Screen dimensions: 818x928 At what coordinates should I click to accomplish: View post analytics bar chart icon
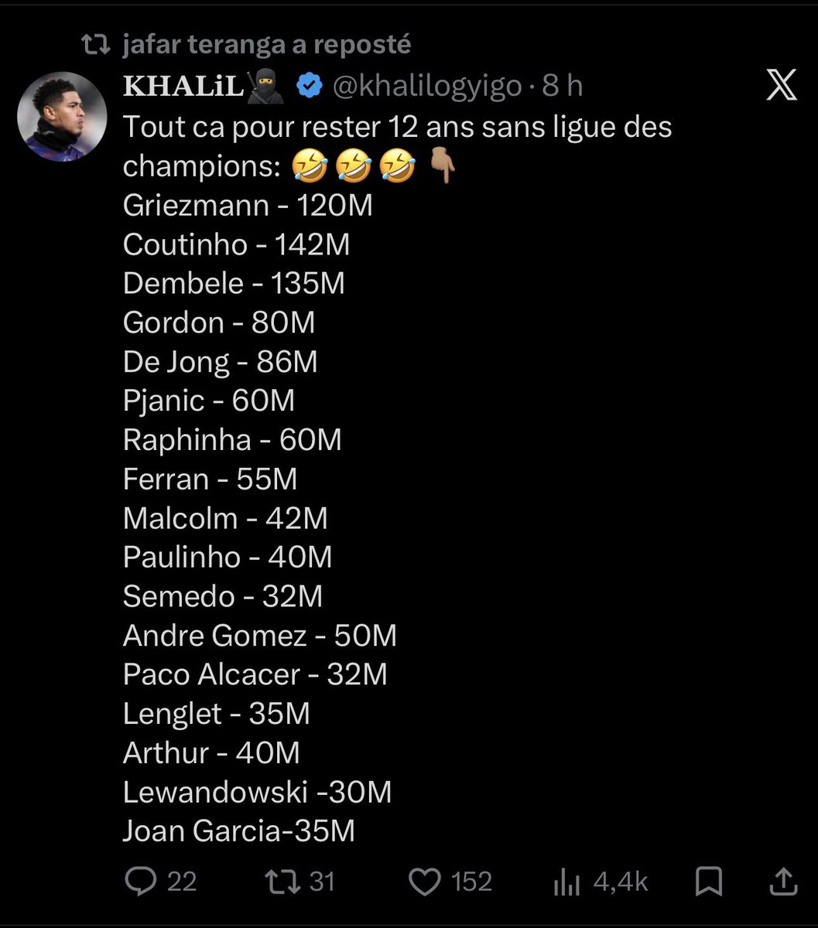click(566, 882)
